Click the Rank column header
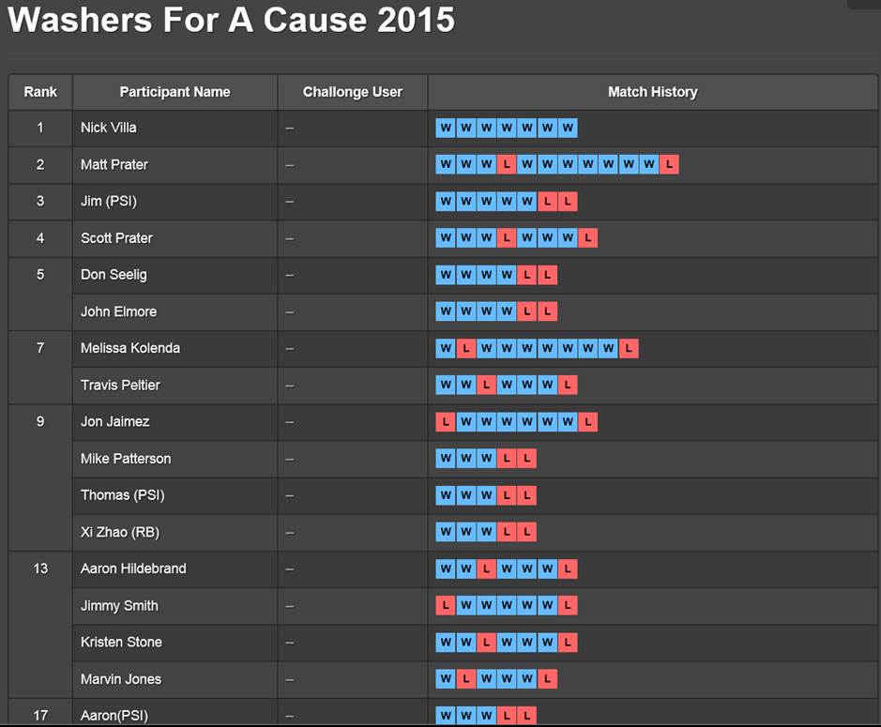The image size is (881, 727). [x=40, y=92]
